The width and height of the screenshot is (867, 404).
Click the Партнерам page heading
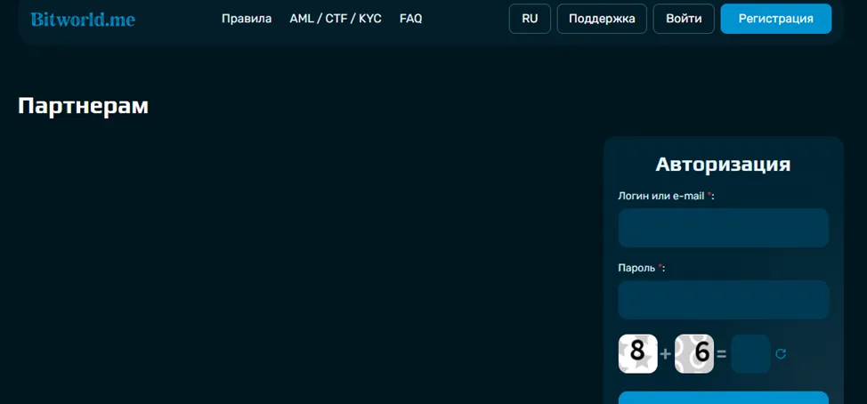tap(84, 106)
